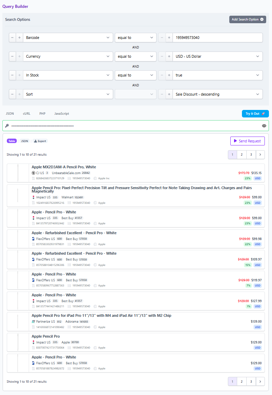Image resolution: width=272 pixels, height=395 pixels.
Task: Click the Apple MX2D3AM-A Pencil Pro thumbnail
Action: pos(18,173)
